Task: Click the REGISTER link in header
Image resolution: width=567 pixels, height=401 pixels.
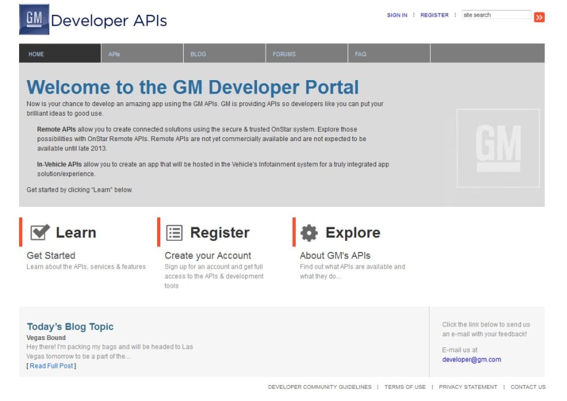Action: (434, 15)
